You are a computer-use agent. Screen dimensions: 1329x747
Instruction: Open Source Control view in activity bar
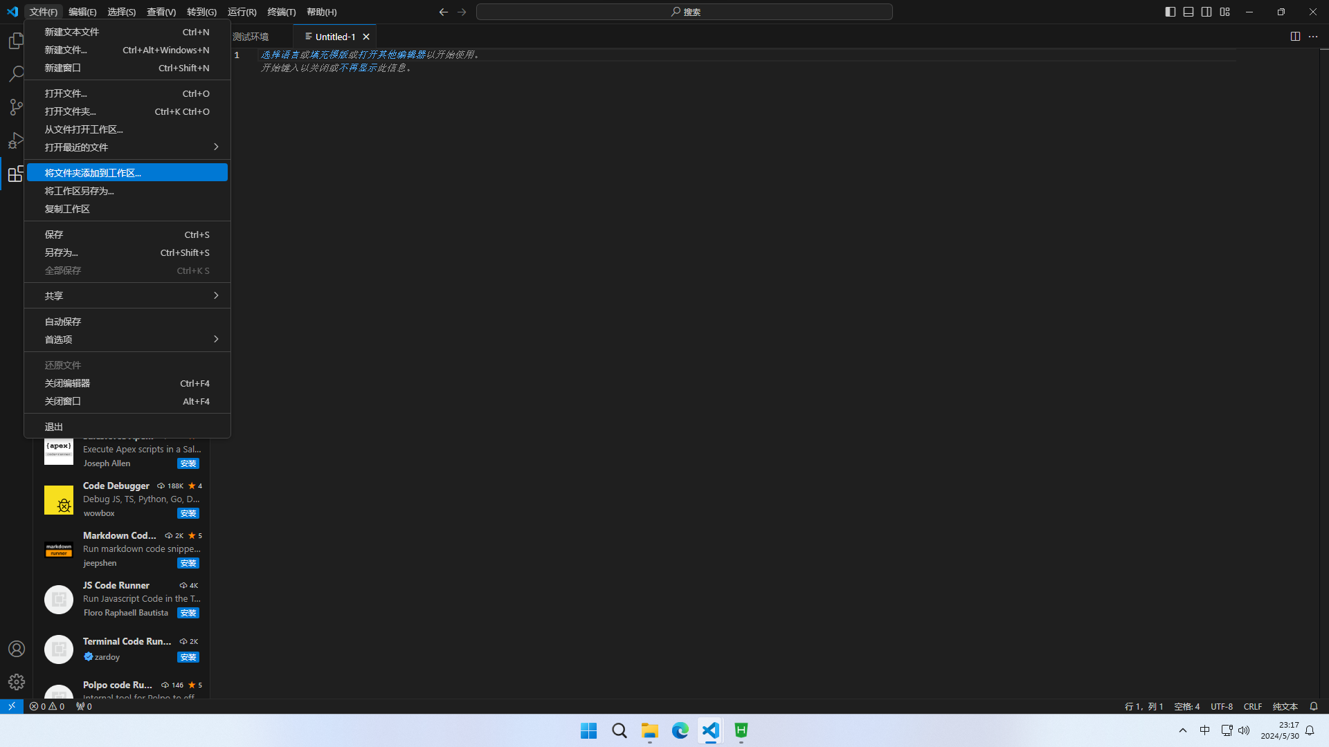(x=16, y=107)
